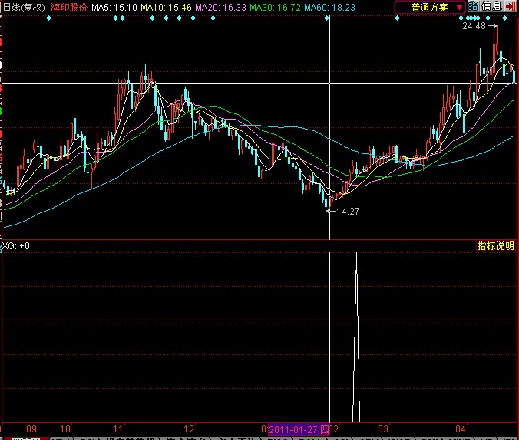Click the XG: +0 indicator label
Screen dimensions: 519x440
tap(16, 246)
